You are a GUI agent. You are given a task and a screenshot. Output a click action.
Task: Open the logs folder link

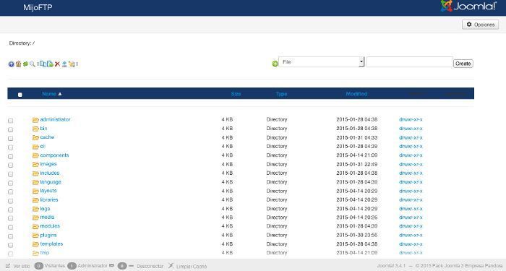point(45,209)
